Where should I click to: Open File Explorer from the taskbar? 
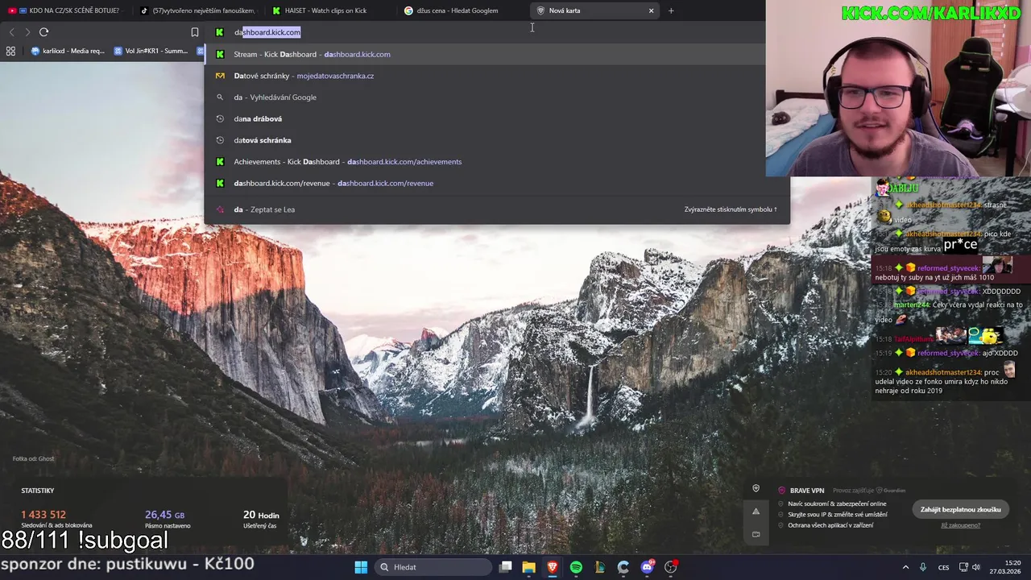pyautogui.click(x=528, y=567)
